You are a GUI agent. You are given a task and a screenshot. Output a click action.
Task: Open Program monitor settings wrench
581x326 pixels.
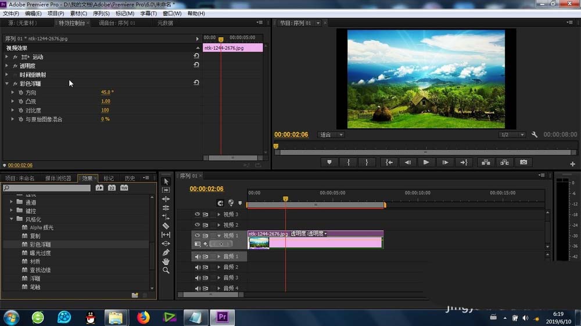click(x=535, y=135)
